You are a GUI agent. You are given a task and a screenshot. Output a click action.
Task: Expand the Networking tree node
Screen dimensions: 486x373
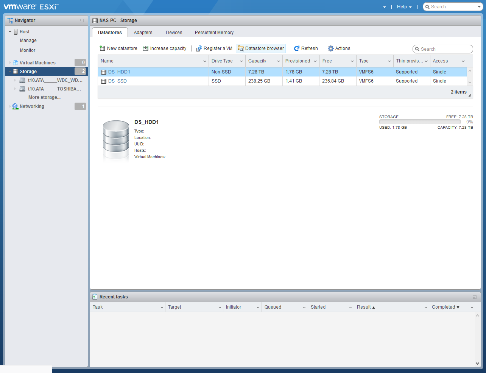[x=10, y=106]
